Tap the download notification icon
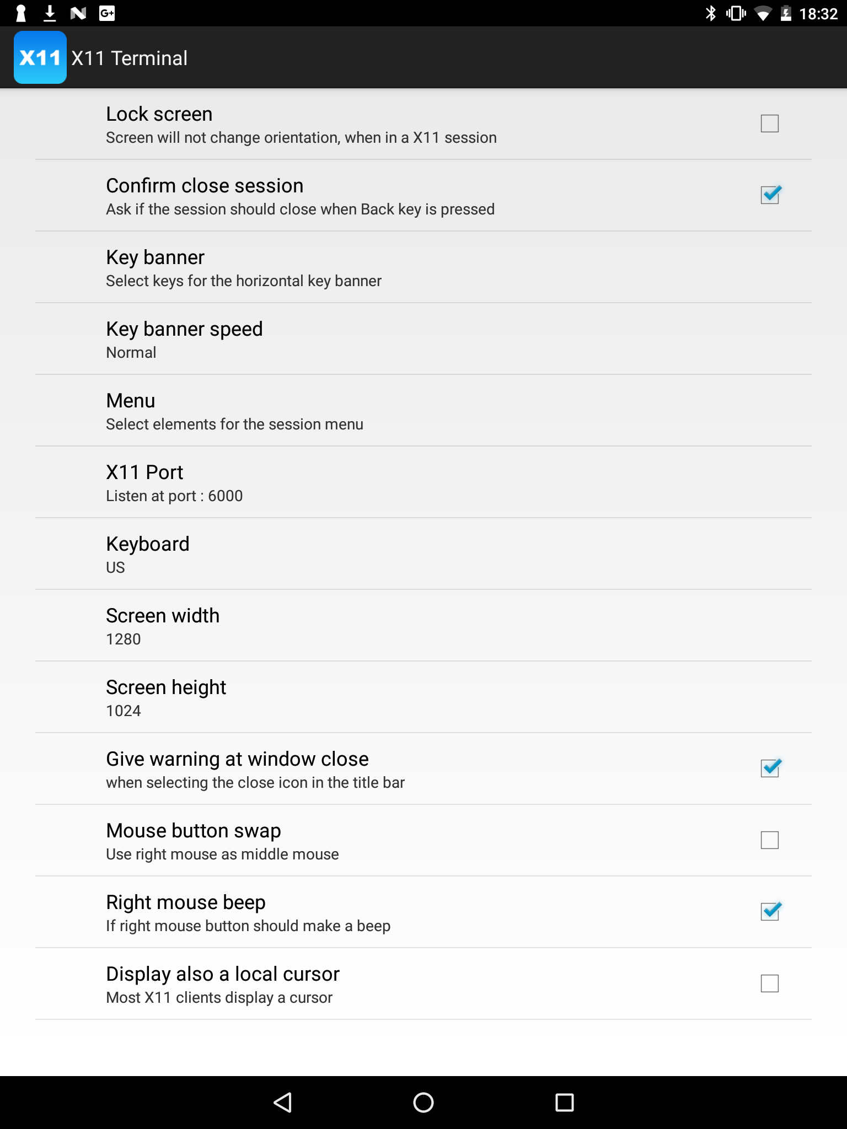This screenshot has height=1129, width=847. tap(50, 13)
